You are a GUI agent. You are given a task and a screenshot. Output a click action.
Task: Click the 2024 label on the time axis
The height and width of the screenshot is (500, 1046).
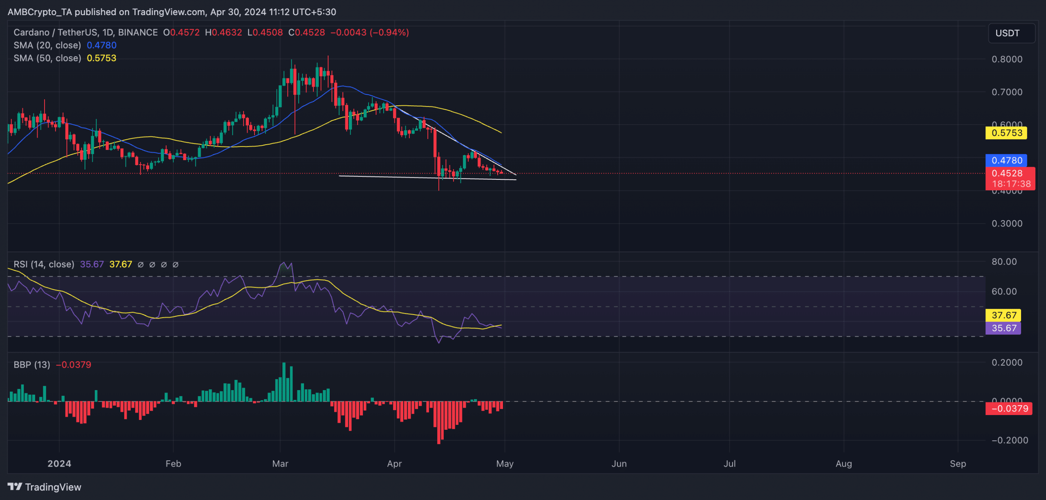(x=59, y=464)
